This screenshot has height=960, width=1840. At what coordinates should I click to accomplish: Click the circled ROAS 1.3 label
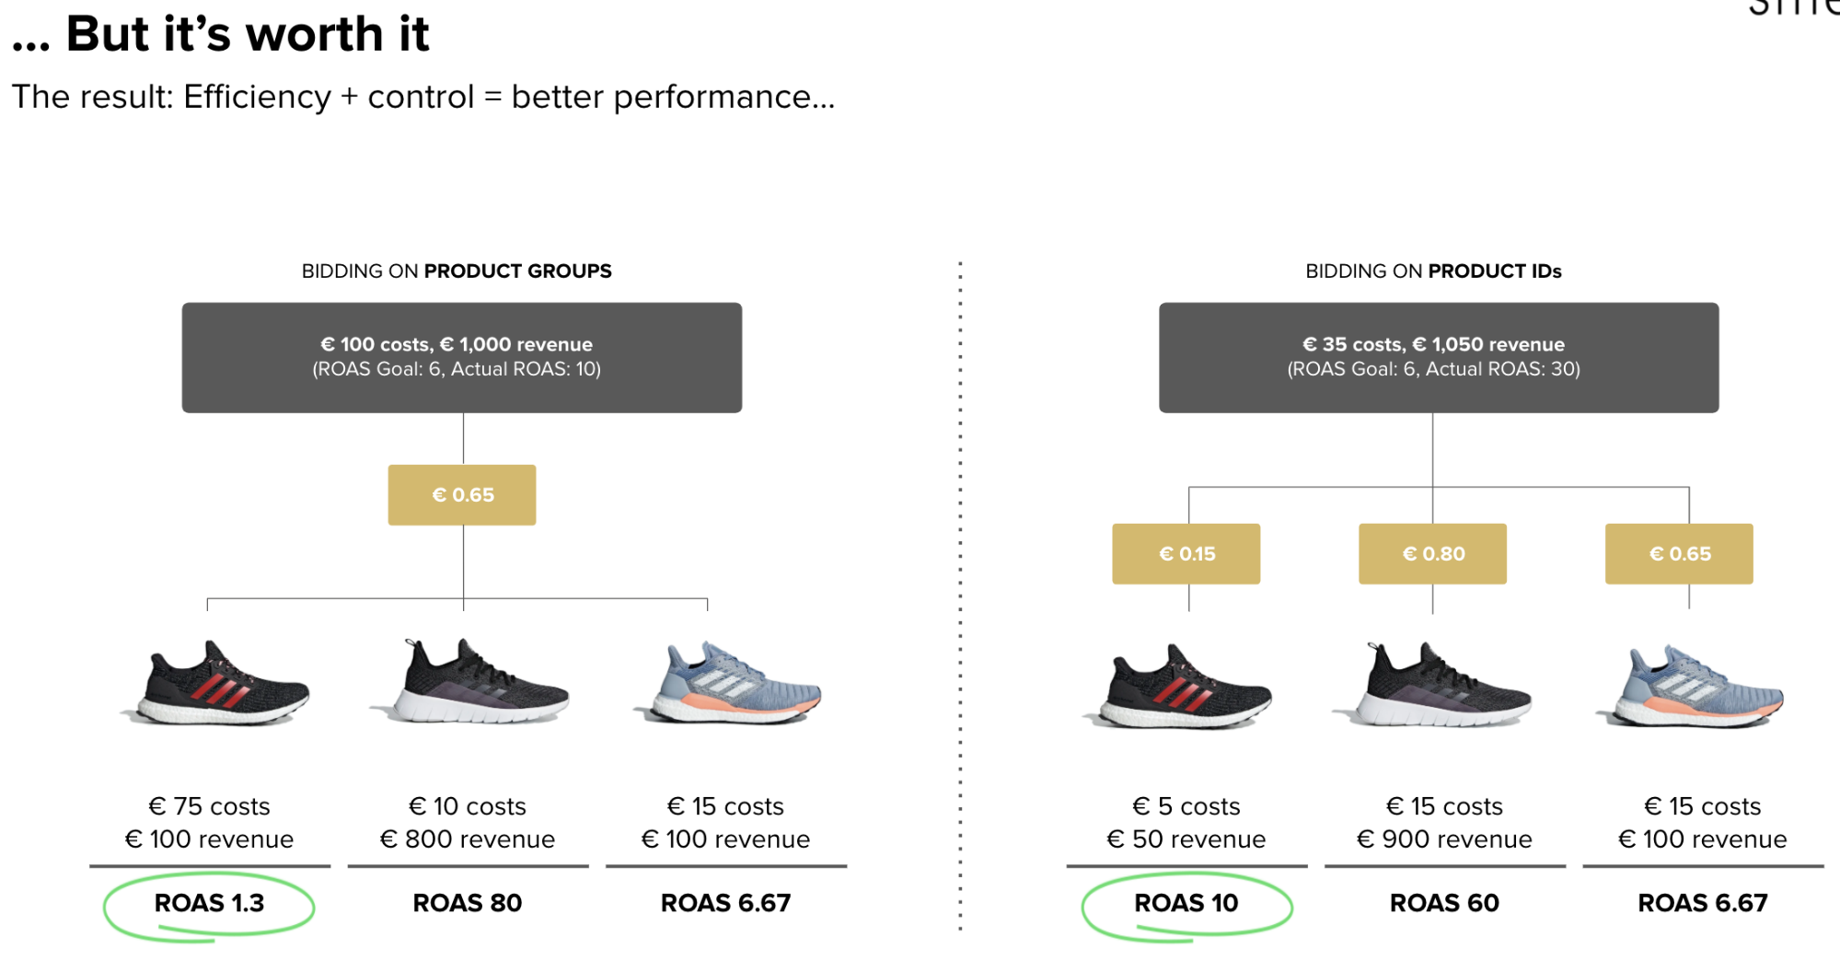pos(209,904)
